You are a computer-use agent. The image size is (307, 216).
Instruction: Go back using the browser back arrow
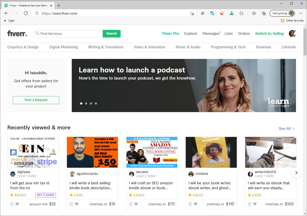click(6, 13)
